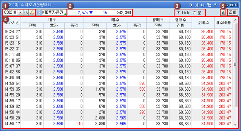Click the pin icon in title bar
The width and height of the screenshot is (241, 131).
[203, 5]
